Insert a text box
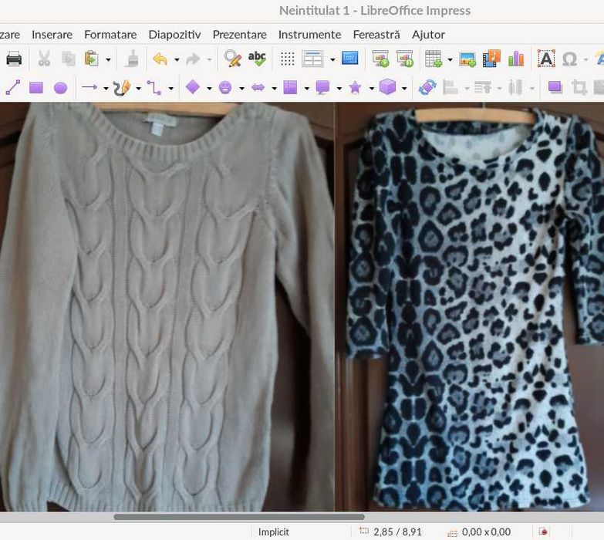Viewport: 604px width, 540px height. pos(546,59)
